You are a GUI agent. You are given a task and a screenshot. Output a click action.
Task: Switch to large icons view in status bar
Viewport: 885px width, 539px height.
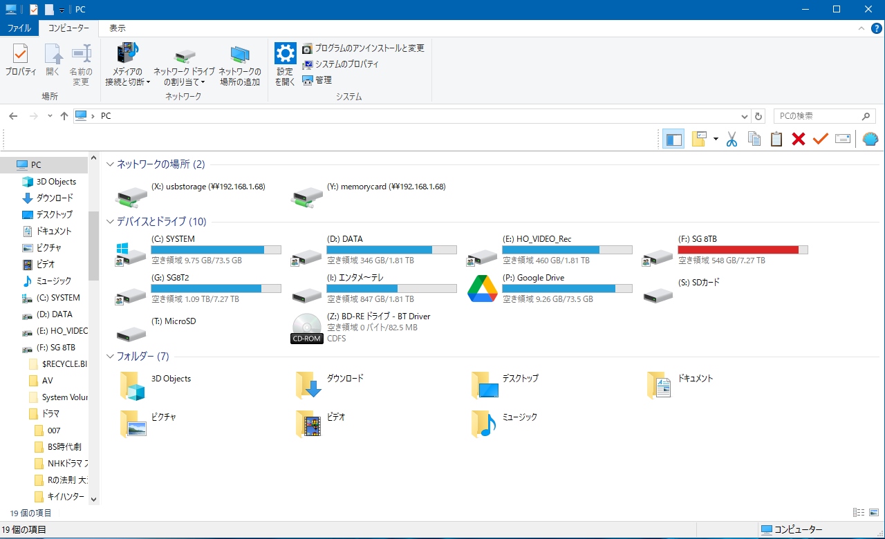(874, 513)
